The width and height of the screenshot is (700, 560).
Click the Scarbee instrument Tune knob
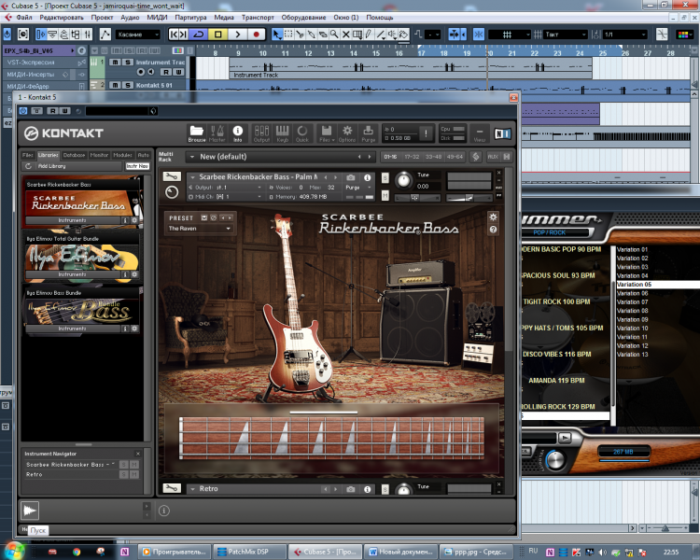tap(403, 179)
